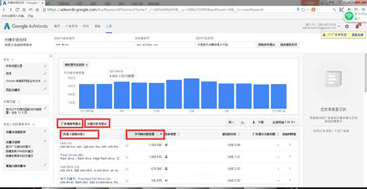Click the pencil icon beside 英语 language targeting
The width and height of the screenshot is (367, 189).
tap(45, 73)
